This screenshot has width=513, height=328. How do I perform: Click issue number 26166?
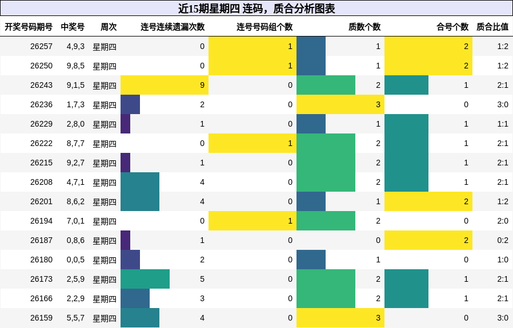[41, 298]
